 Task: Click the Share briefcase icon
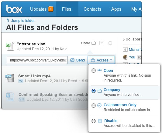point(94,43)
